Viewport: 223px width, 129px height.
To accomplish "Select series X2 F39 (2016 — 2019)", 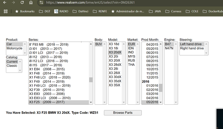I will coord(59,90).
